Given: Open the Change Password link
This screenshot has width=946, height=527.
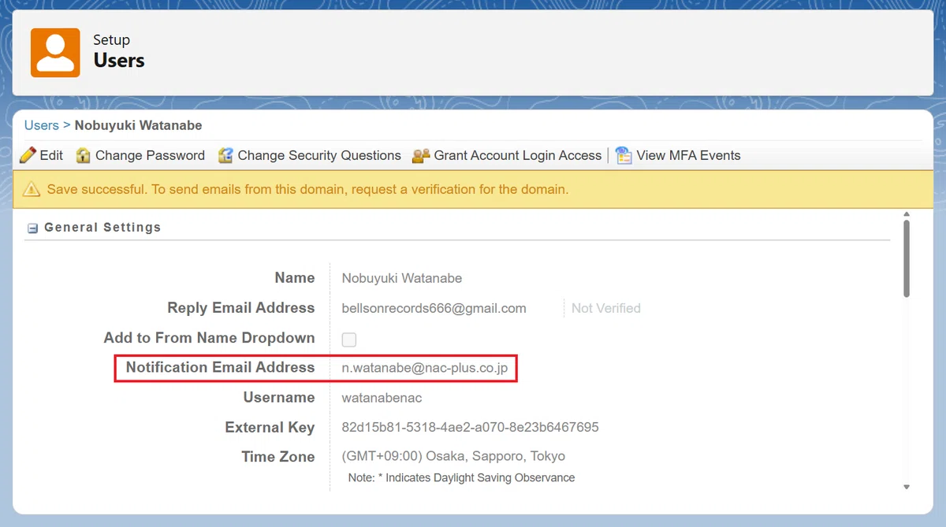Looking at the screenshot, I should point(150,155).
